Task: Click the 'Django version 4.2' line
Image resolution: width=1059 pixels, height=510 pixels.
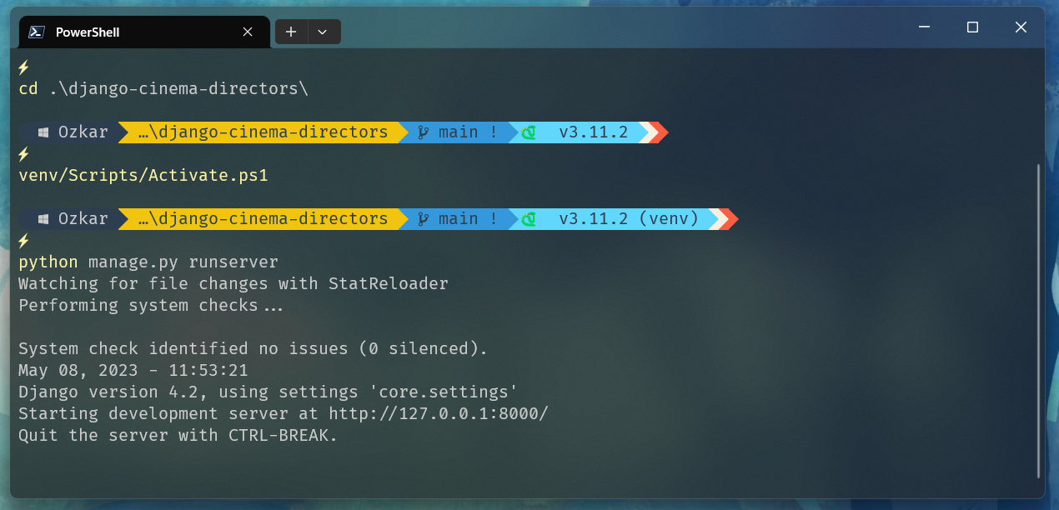Action: point(269,392)
